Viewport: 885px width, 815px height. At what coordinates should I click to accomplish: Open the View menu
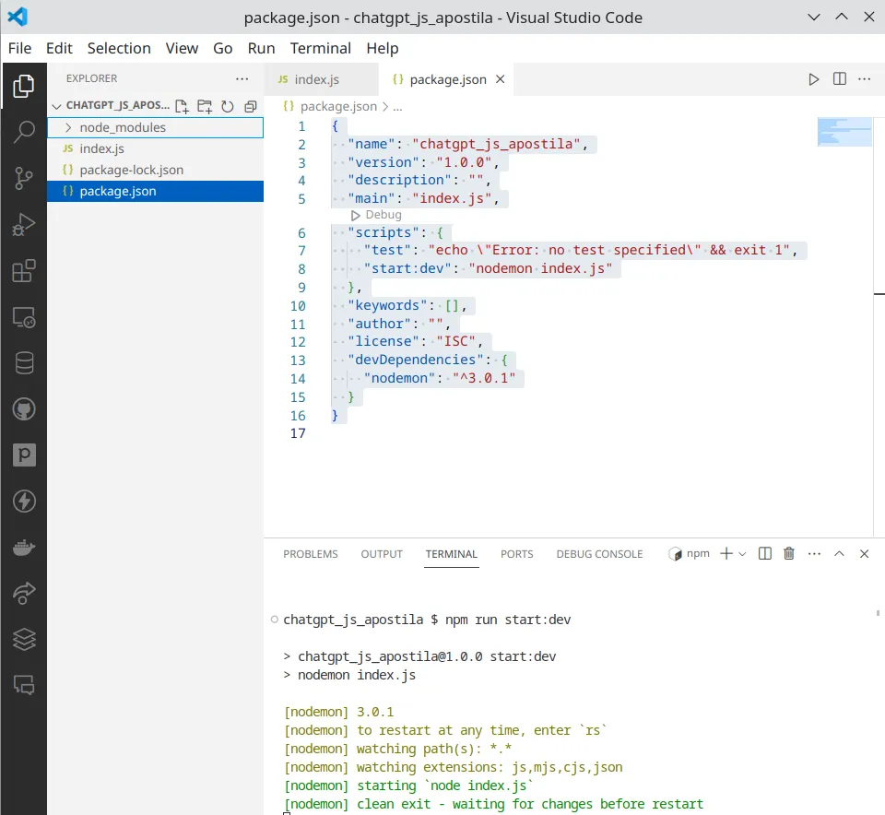click(182, 49)
